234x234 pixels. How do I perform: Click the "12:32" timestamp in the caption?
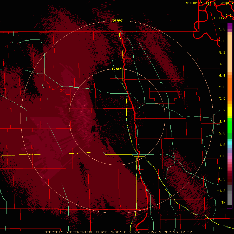click(186, 232)
